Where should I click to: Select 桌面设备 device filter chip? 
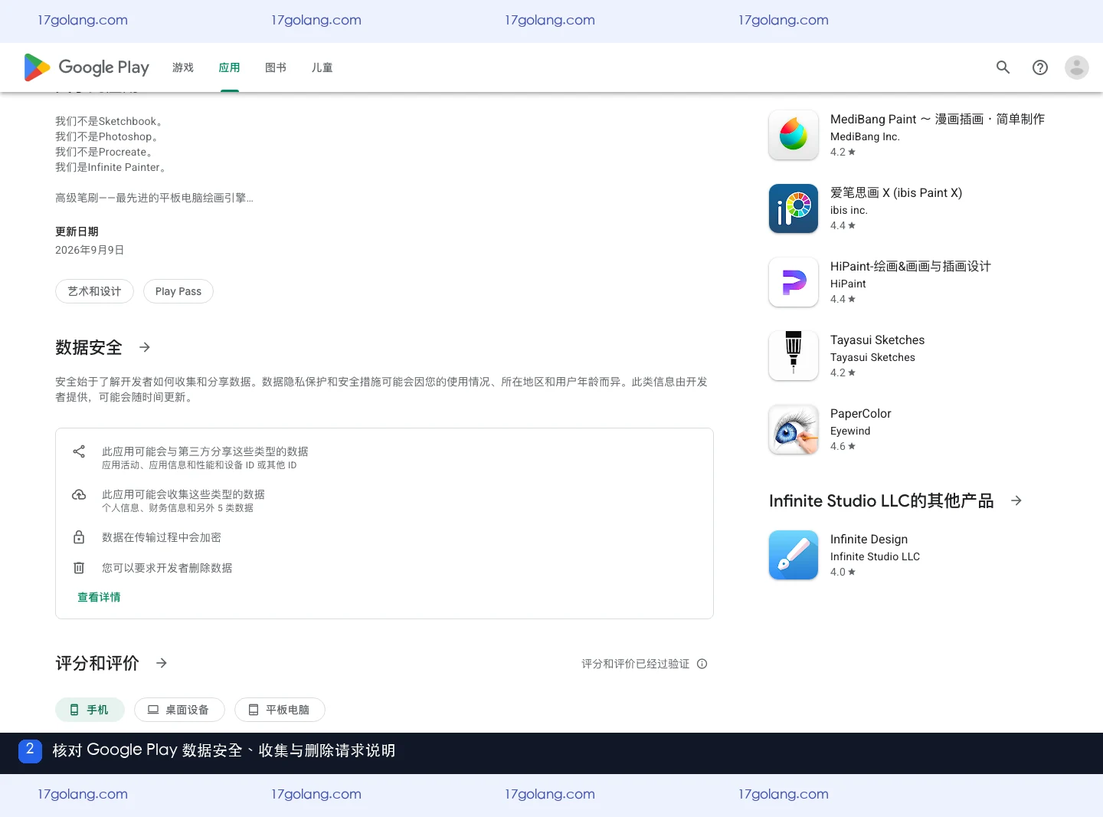(x=179, y=710)
